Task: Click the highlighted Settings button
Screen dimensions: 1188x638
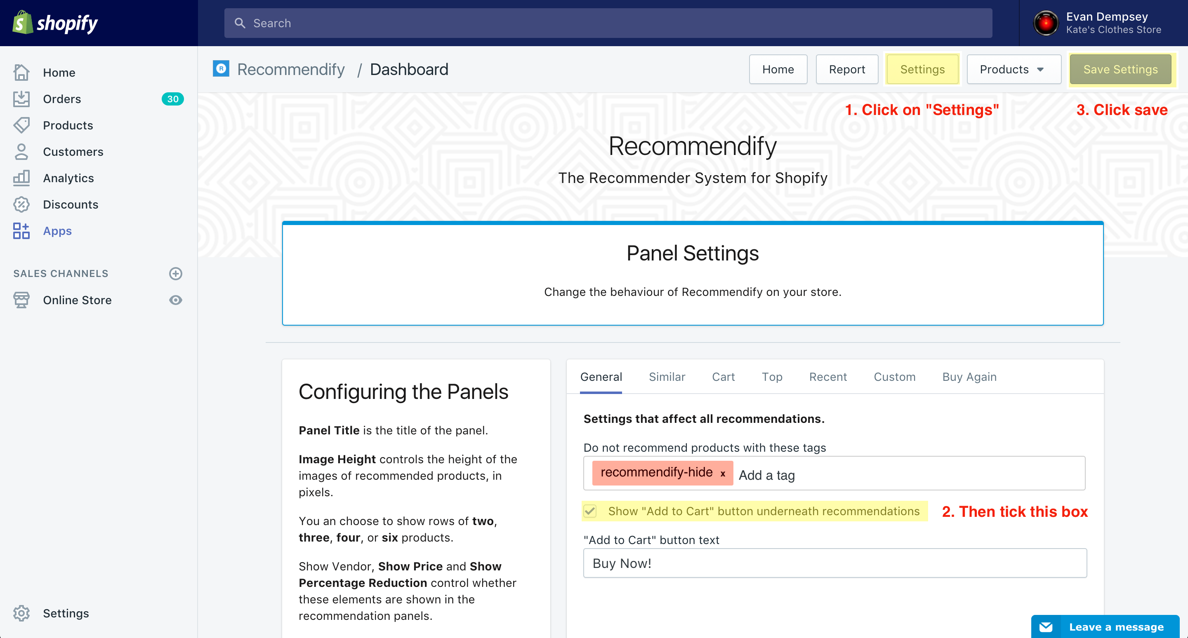Action: click(922, 69)
